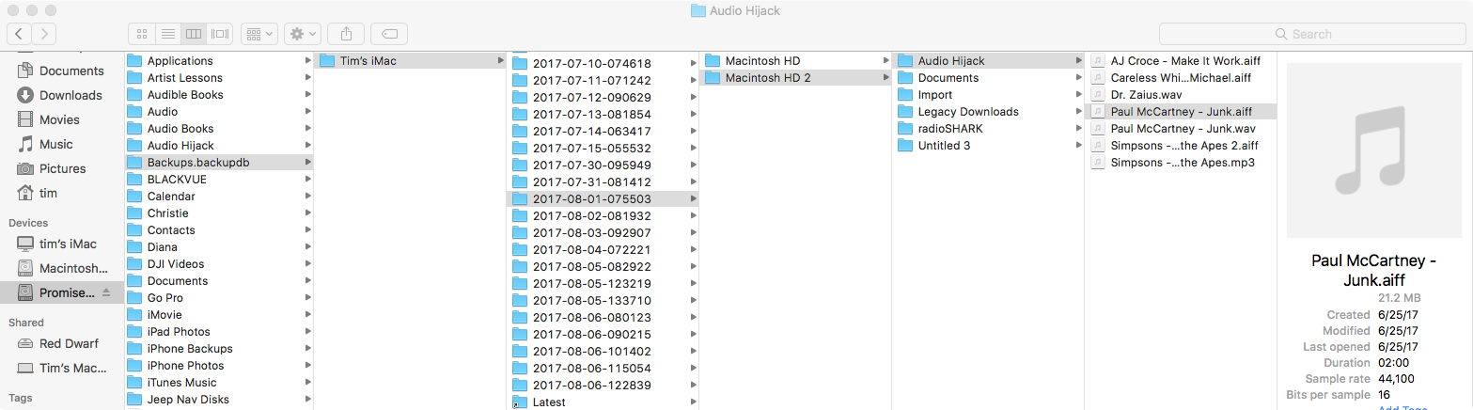Click in the Search field
Viewport: 1473px width, 410px height.
(1311, 34)
